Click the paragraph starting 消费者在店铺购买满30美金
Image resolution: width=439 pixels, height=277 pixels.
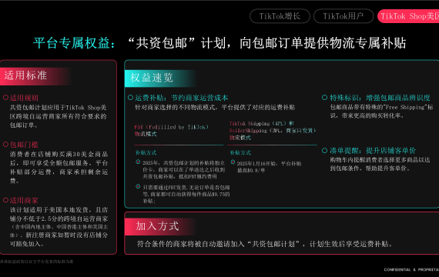click(x=59, y=167)
